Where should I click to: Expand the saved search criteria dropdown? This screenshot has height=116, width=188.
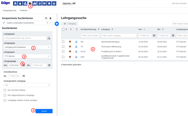50,23
